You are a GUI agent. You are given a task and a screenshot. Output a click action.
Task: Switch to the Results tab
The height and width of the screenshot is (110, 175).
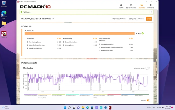[x=142, y=6]
